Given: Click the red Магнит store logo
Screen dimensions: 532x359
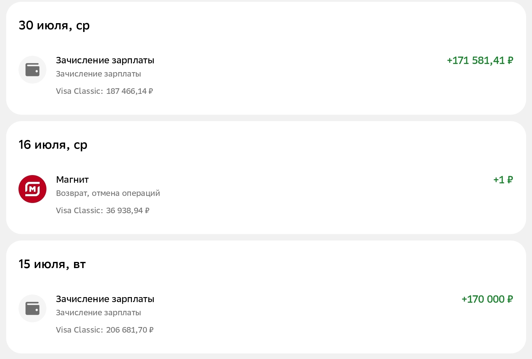Looking at the screenshot, I should click(32, 189).
